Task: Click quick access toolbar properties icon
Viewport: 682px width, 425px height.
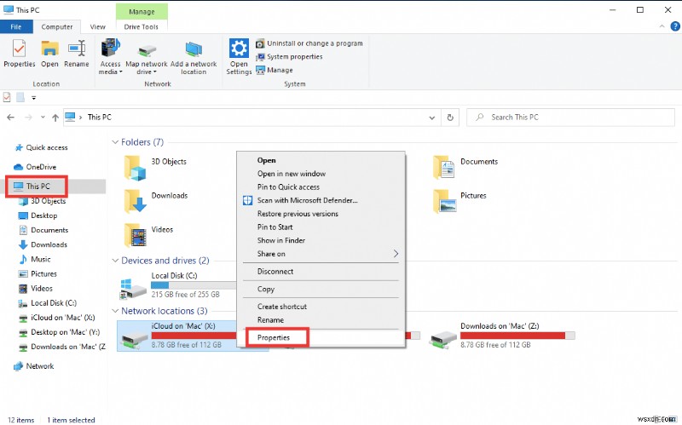Action: (7, 97)
